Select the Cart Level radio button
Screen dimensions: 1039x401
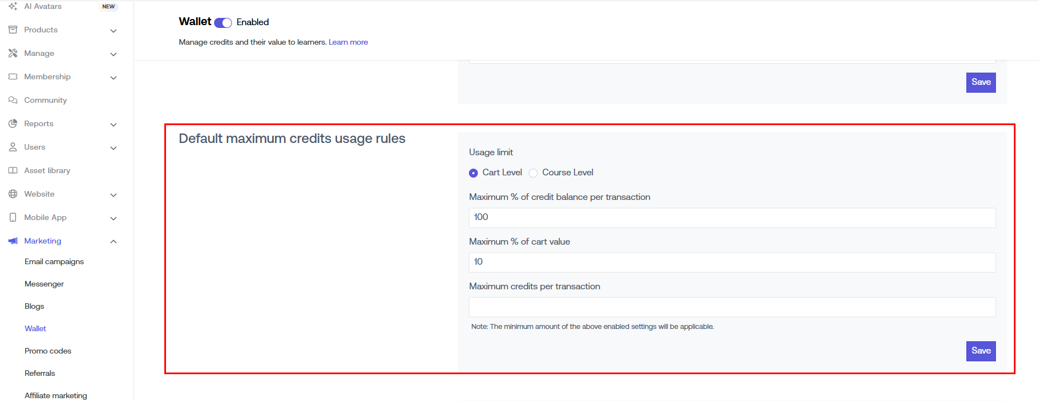click(x=473, y=173)
